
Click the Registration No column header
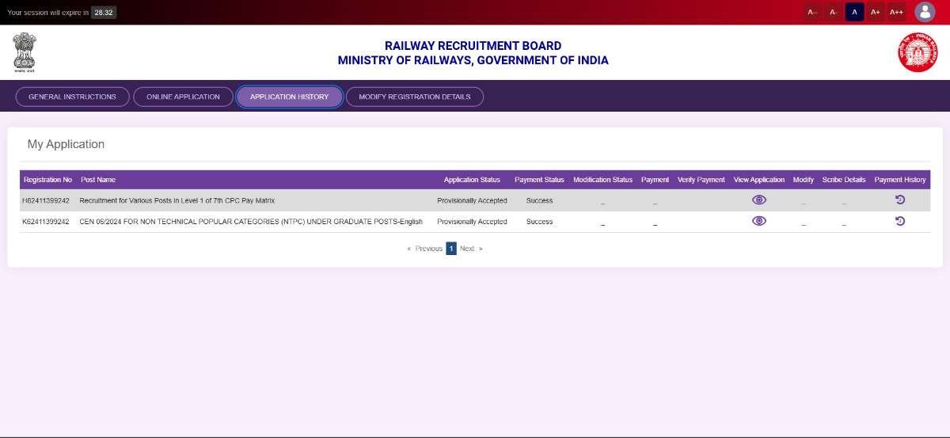(47, 180)
